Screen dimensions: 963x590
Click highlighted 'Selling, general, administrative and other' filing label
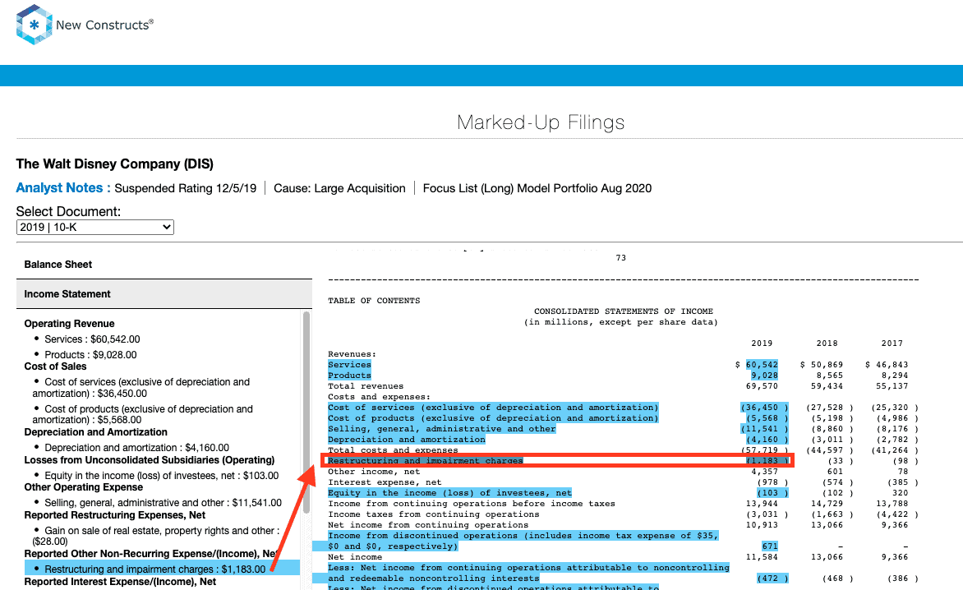(x=441, y=429)
